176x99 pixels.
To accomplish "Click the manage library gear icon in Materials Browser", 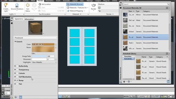I will pyautogui.click(x=124, y=82).
